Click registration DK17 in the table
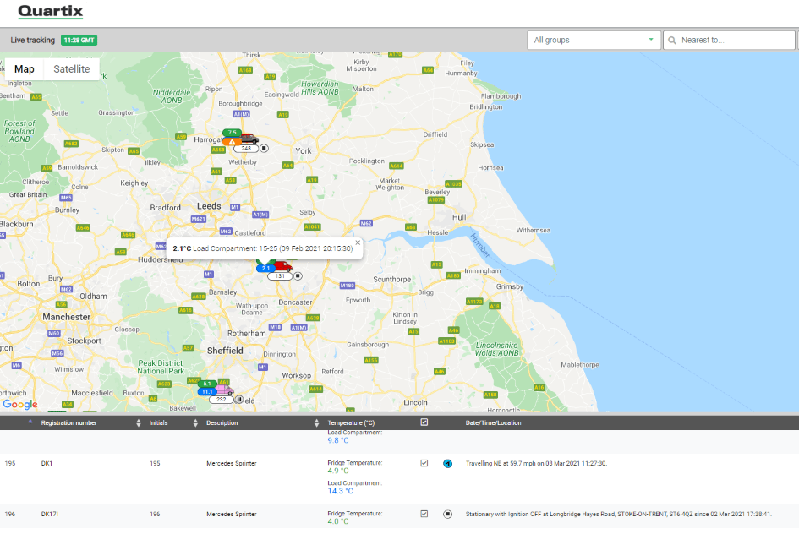Image resolution: width=799 pixels, height=534 pixels. pyautogui.click(x=49, y=515)
